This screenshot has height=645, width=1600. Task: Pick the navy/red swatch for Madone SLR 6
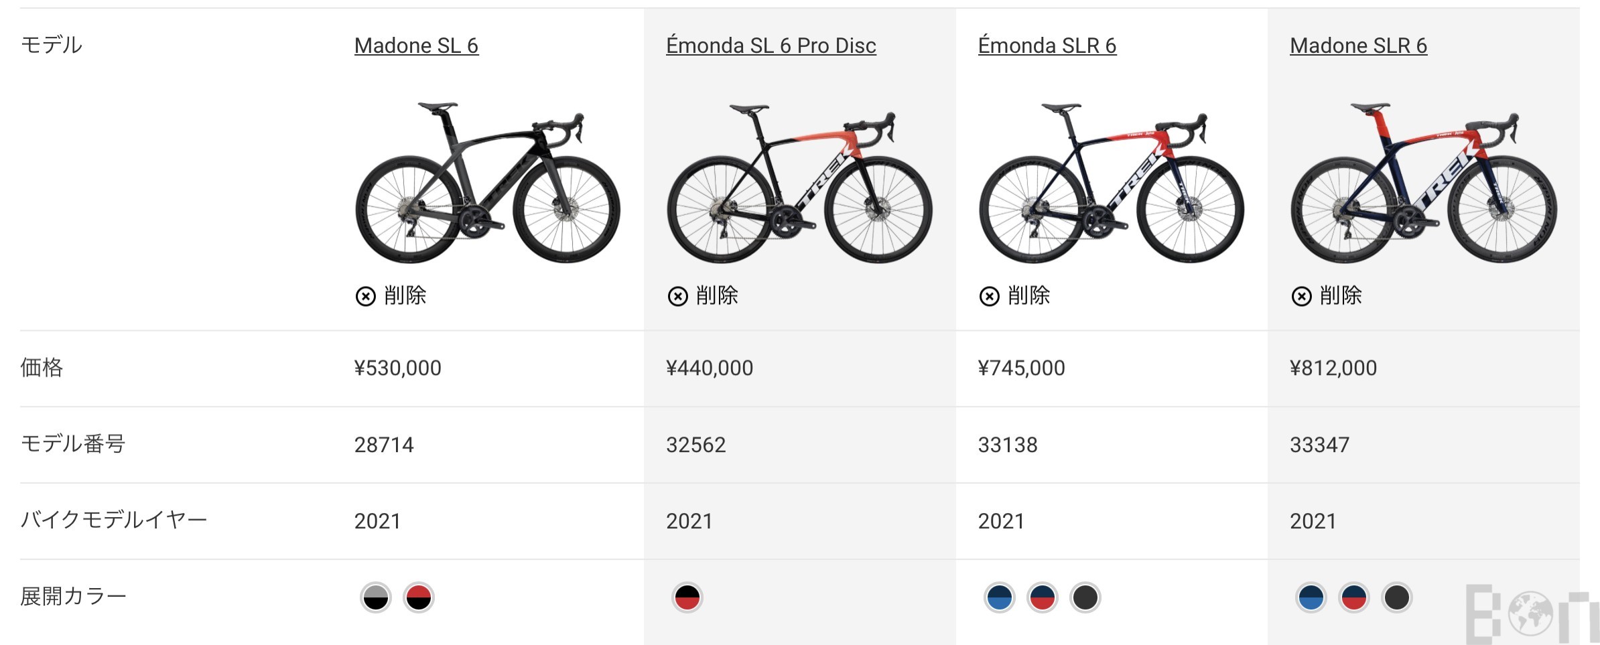point(1354,597)
